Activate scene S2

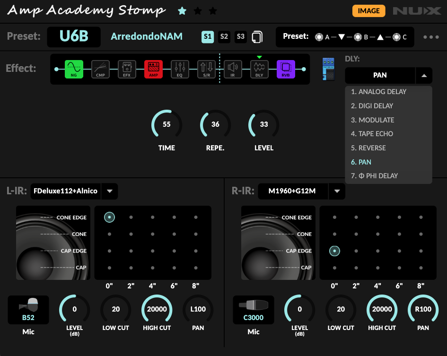click(x=224, y=37)
